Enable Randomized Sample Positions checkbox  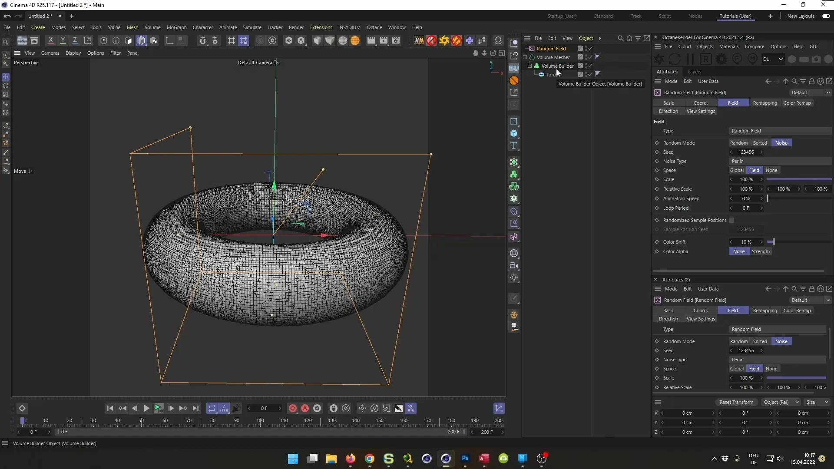pos(732,220)
